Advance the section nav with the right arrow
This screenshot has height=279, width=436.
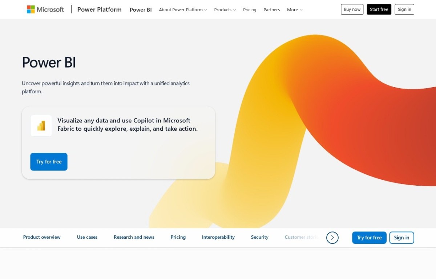[x=332, y=238]
